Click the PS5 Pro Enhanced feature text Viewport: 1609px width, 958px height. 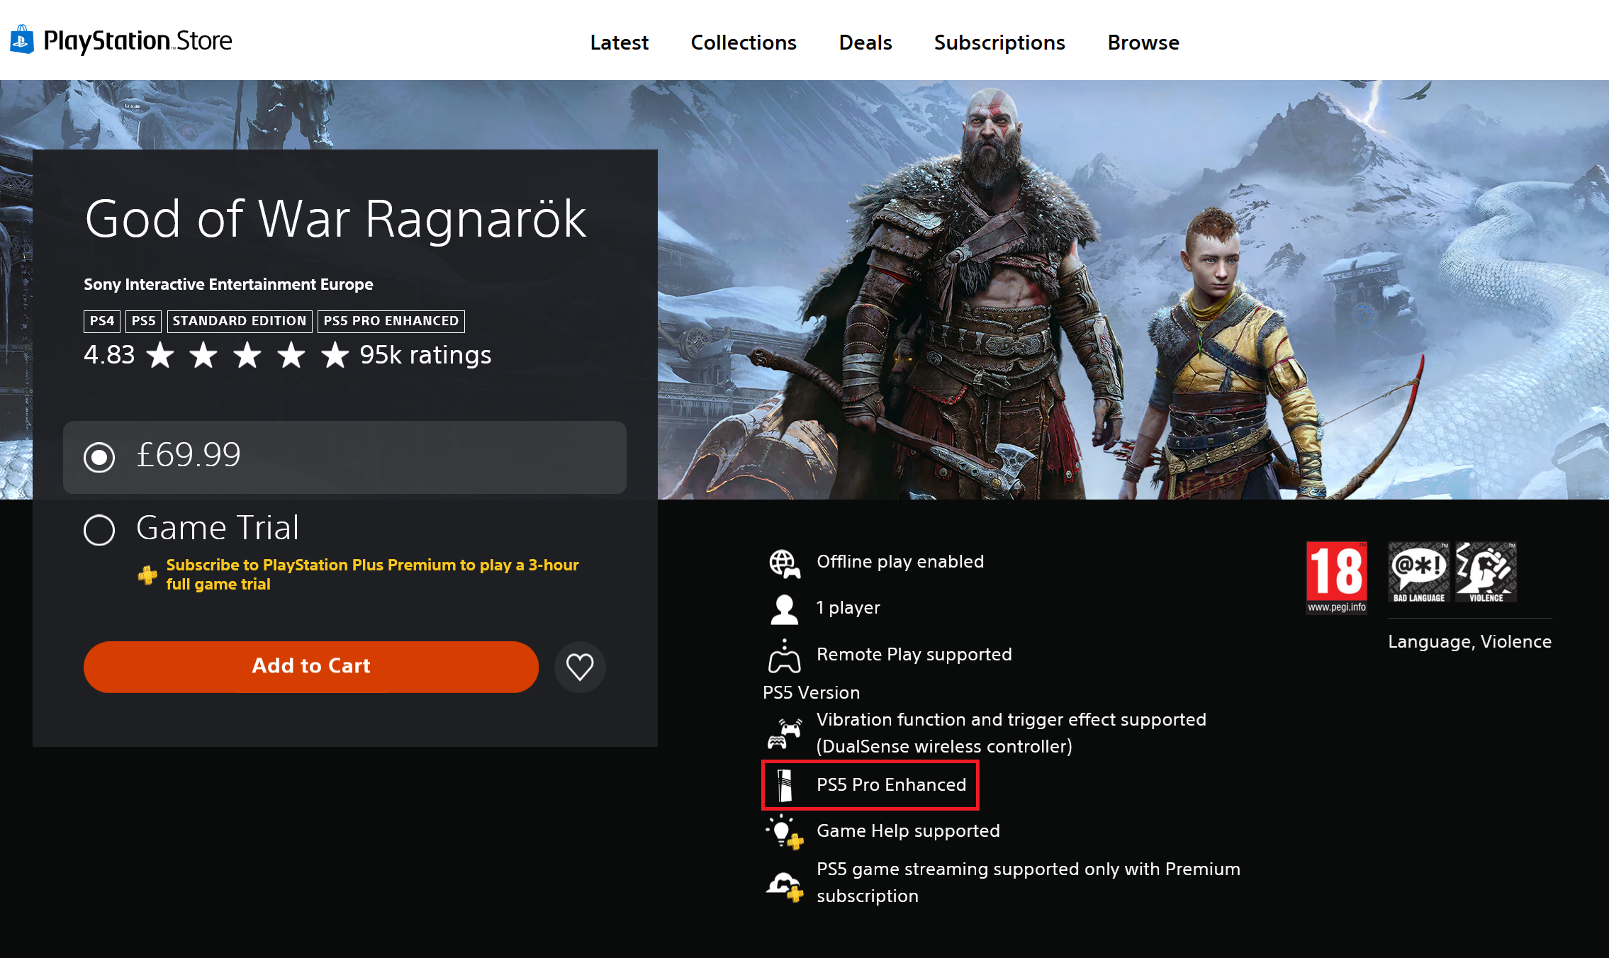click(x=892, y=785)
